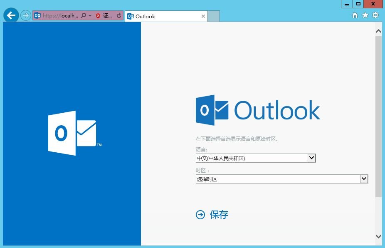Click the browser forward arrow button
Image resolution: width=385 pixels, height=248 pixels.
coord(26,16)
